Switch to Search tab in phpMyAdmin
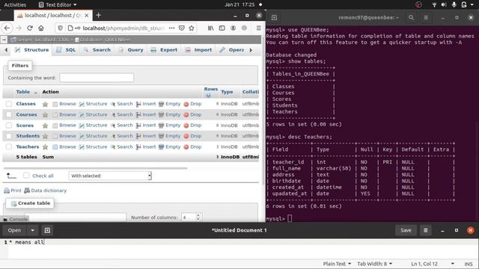This screenshot has width=479, height=269. point(97,50)
